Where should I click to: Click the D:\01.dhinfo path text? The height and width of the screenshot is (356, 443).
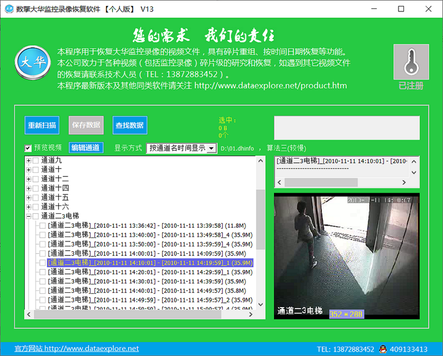click(x=237, y=149)
